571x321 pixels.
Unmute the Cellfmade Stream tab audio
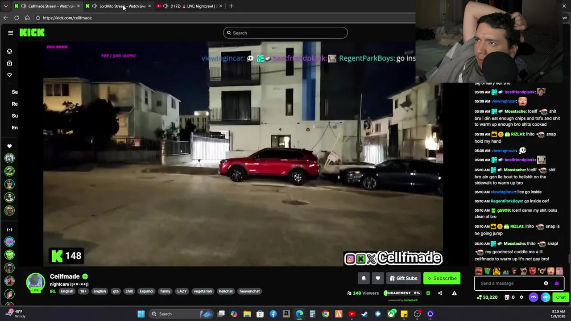point(24,6)
